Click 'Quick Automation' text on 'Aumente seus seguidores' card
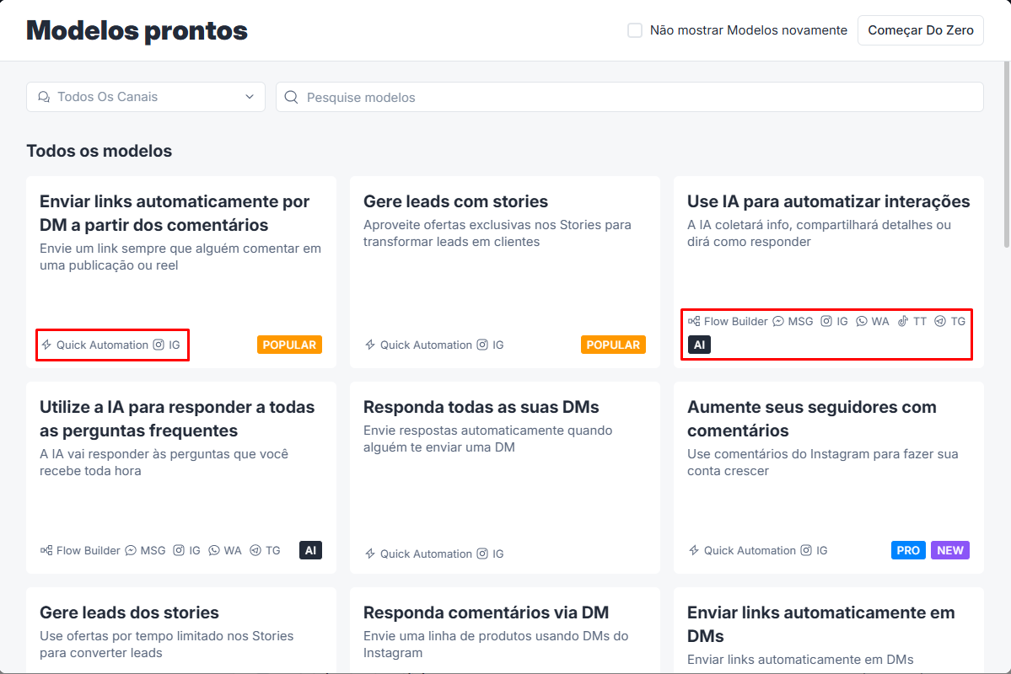The height and width of the screenshot is (674, 1011). tap(750, 550)
